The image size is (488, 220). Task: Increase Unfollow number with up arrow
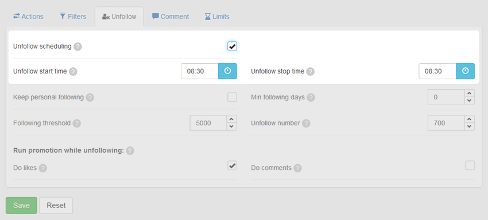469,119
